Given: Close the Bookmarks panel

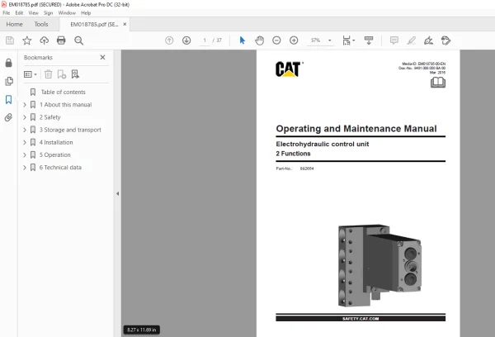Looking at the screenshot, I should pos(102,57).
